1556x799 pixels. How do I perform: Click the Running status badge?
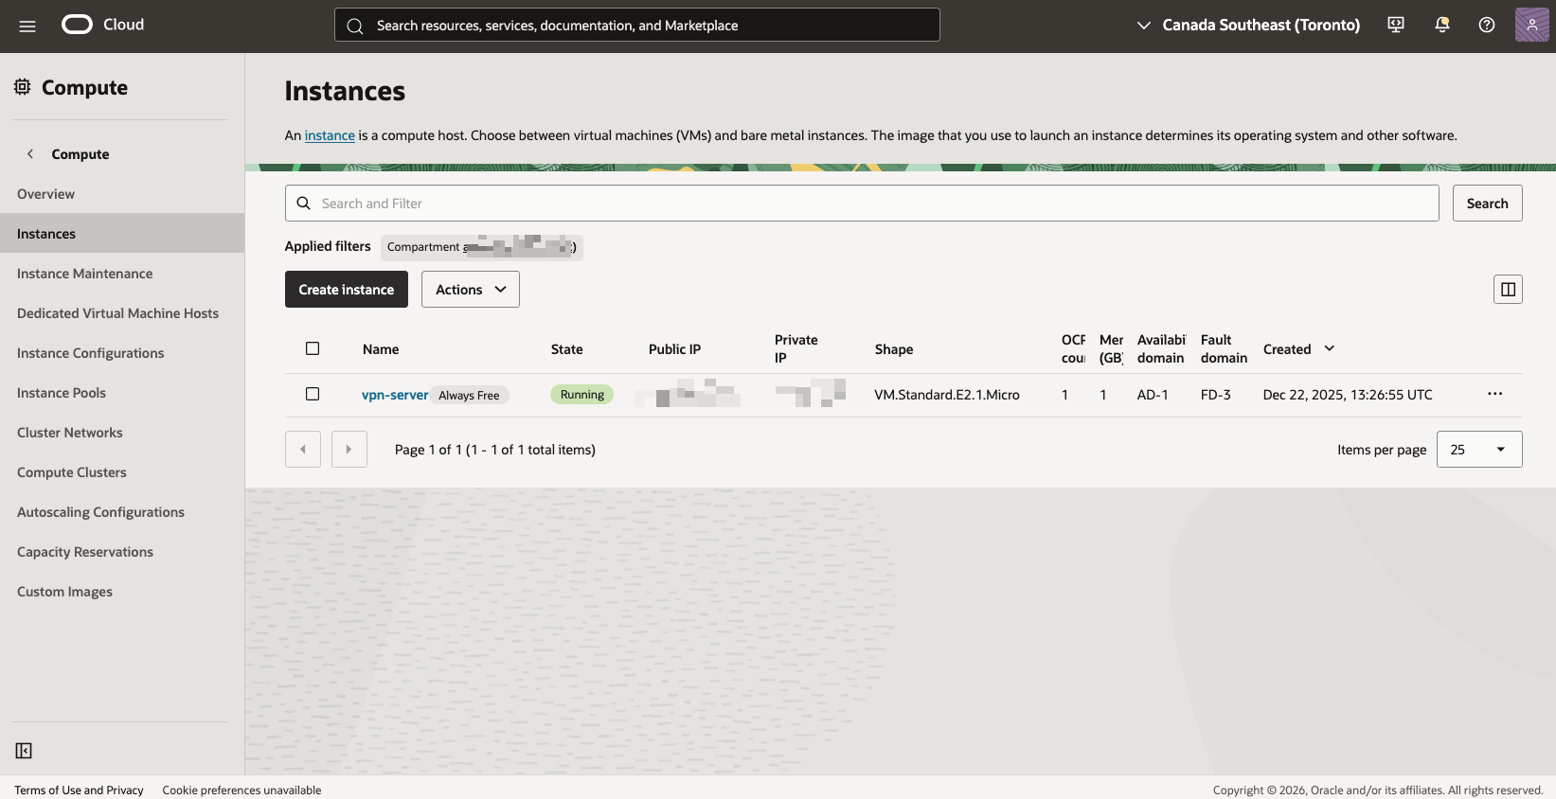(581, 395)
